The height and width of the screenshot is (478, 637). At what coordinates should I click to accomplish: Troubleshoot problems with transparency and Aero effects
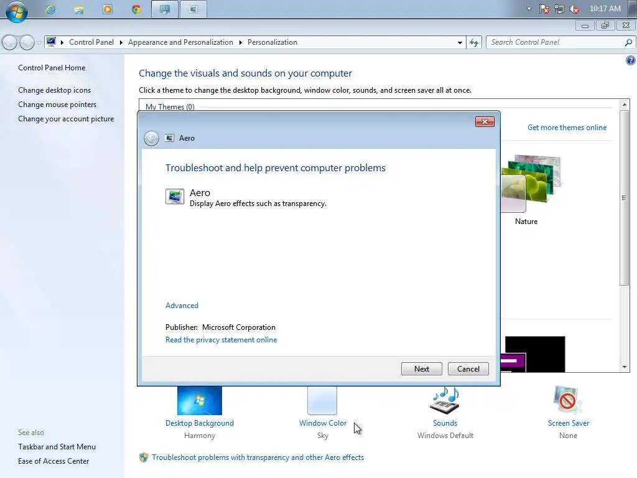tap(258, 457)
